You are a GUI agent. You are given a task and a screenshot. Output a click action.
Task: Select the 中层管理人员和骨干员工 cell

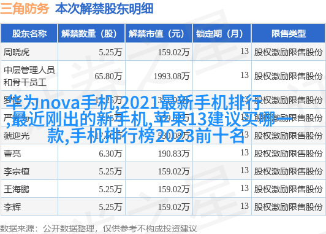(x=29, y=76)
